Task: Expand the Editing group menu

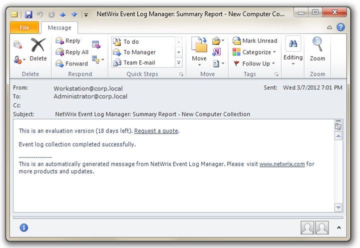Action: tap(293, 51)
